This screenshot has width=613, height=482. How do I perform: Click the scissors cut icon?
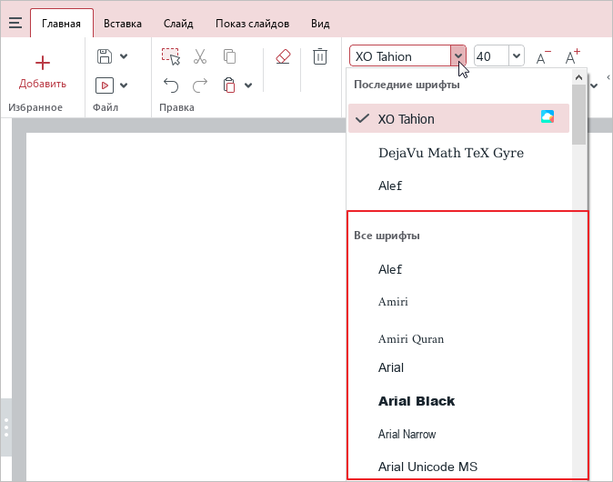pyautogui.click(x=200, y=56)
